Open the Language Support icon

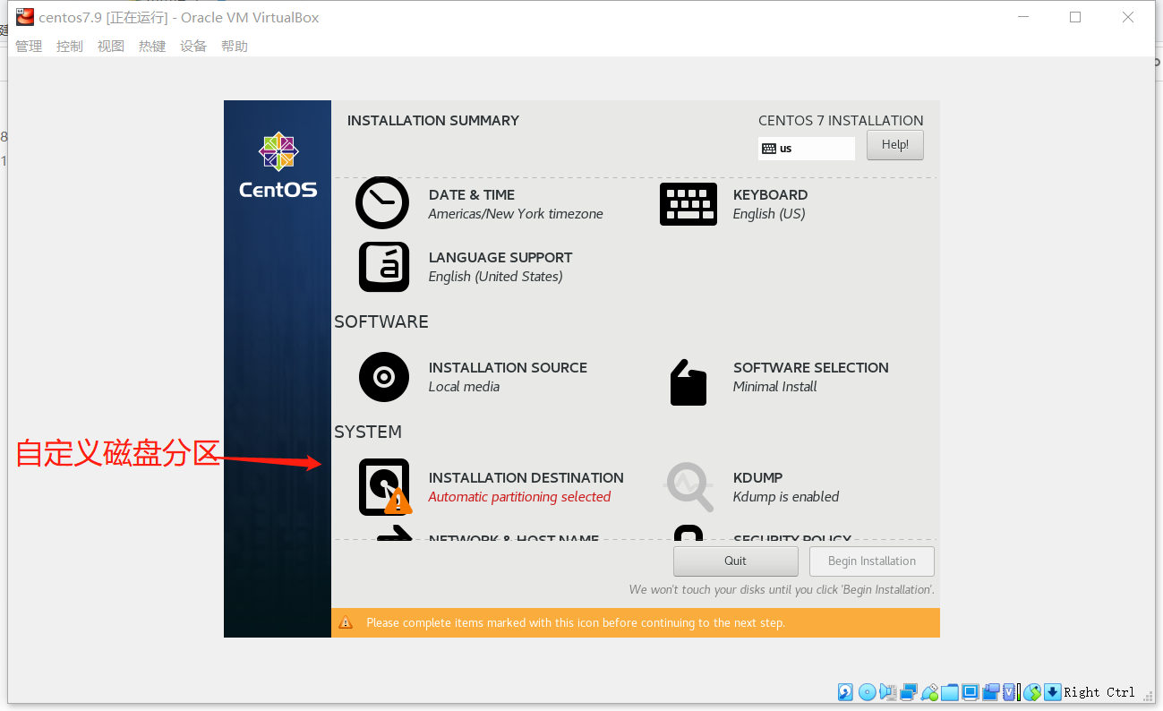[384, 267]
